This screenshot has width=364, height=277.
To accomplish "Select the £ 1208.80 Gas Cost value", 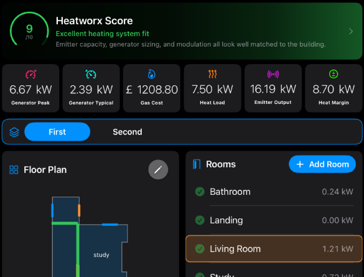I will click(152, 90).
